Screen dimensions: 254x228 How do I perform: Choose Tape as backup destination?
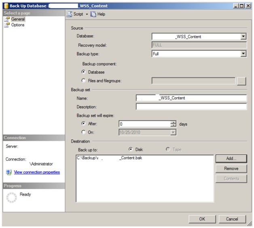tap(168, 149)
